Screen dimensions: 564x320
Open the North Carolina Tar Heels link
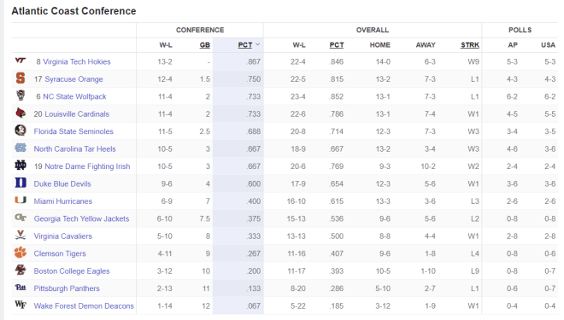(x=75, y=149)
